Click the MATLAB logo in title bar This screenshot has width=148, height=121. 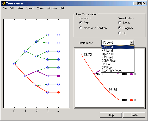pos(3,3)
